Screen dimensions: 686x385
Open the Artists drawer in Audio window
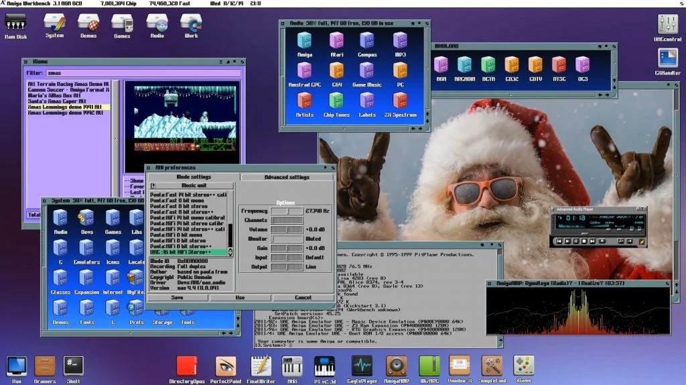(305, 105)
